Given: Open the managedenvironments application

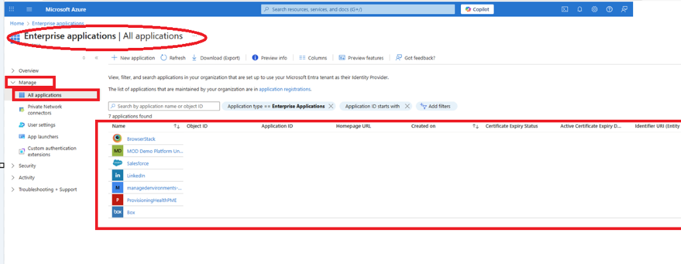Looking at the screenshot, I should click(x=154, y=188).
